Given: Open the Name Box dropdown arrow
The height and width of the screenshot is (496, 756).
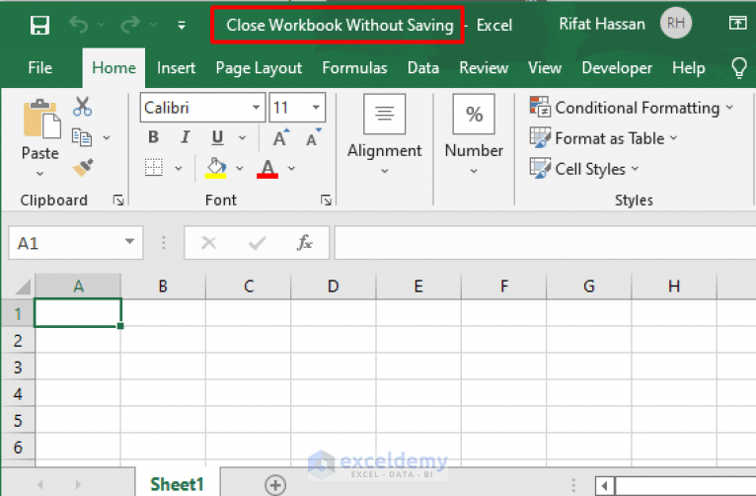Looking at the screenshot, I should [x=129, y=242].
